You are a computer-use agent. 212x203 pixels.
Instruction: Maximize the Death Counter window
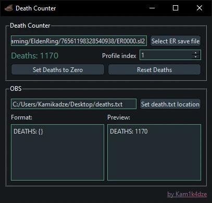tap(176, 8)
